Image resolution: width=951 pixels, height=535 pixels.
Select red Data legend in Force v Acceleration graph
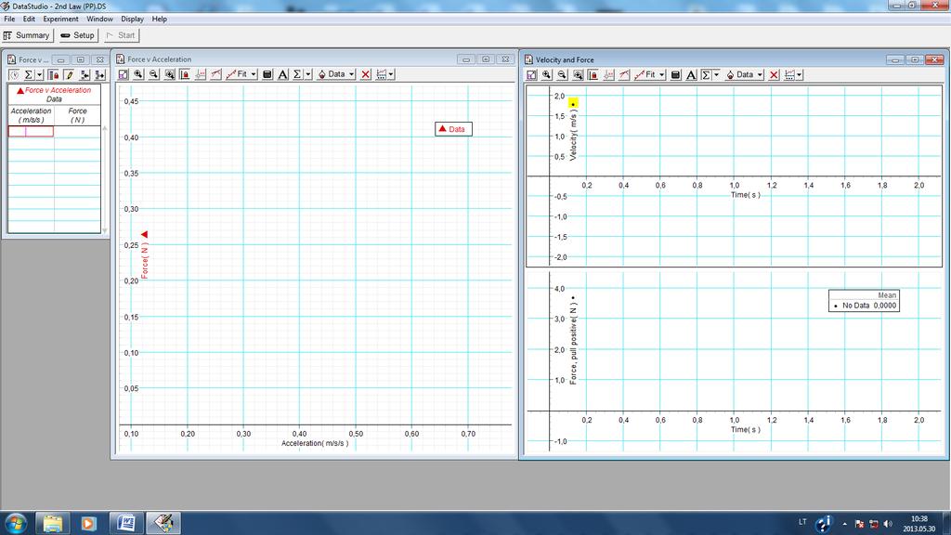click(x=453, y=129)
